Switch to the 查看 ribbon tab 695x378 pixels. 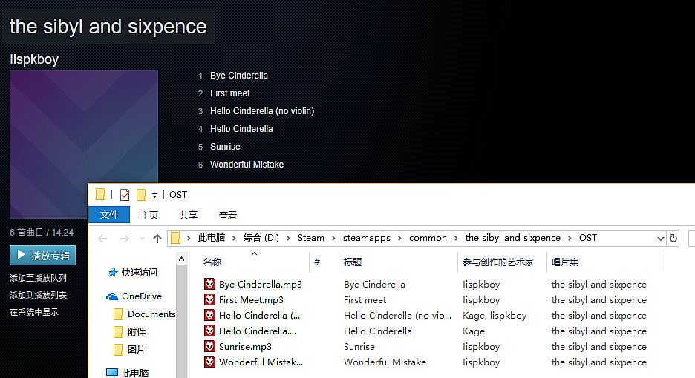[x=228, y=215]
